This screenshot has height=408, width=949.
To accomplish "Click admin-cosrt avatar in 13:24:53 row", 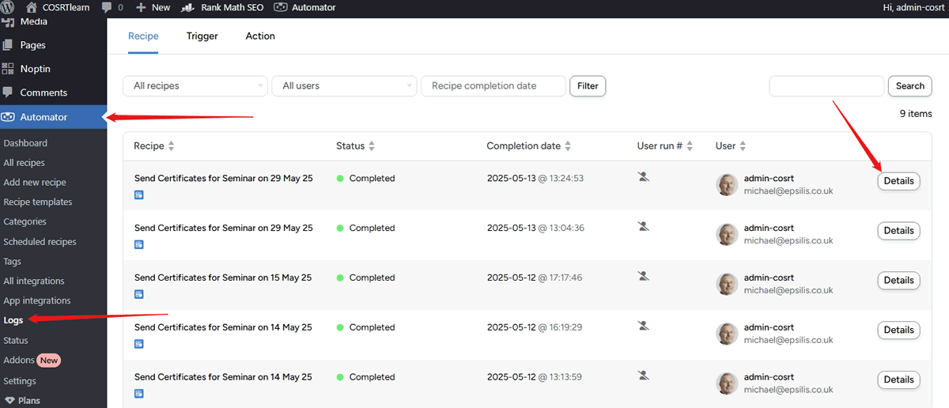I will pyautogui.click(x=727, y=185).
